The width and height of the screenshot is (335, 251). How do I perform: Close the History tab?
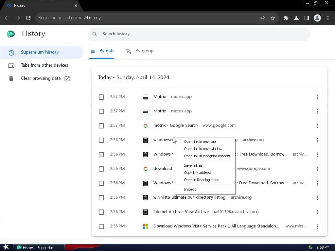click(x=76, y=6)
